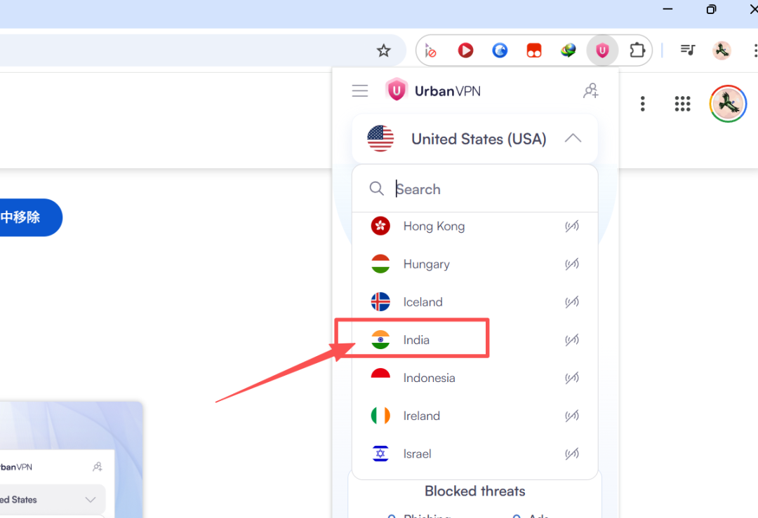Open the colorful globe download extension

coord(568,50)
